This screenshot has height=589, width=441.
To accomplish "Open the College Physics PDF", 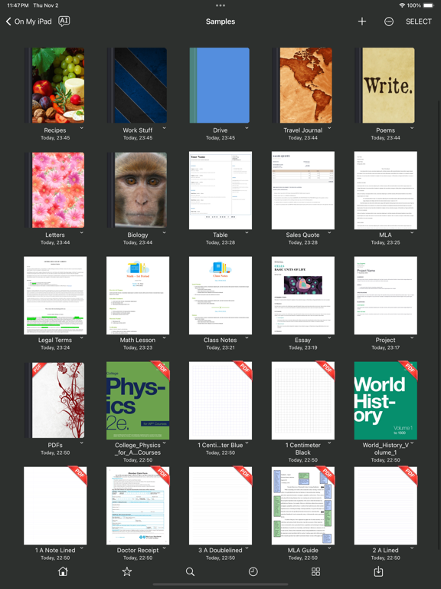I will click(138, 400).
